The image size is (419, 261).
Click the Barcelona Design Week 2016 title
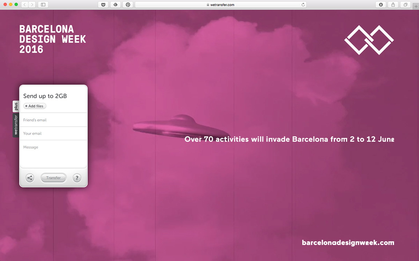click(x=52, y=39)
